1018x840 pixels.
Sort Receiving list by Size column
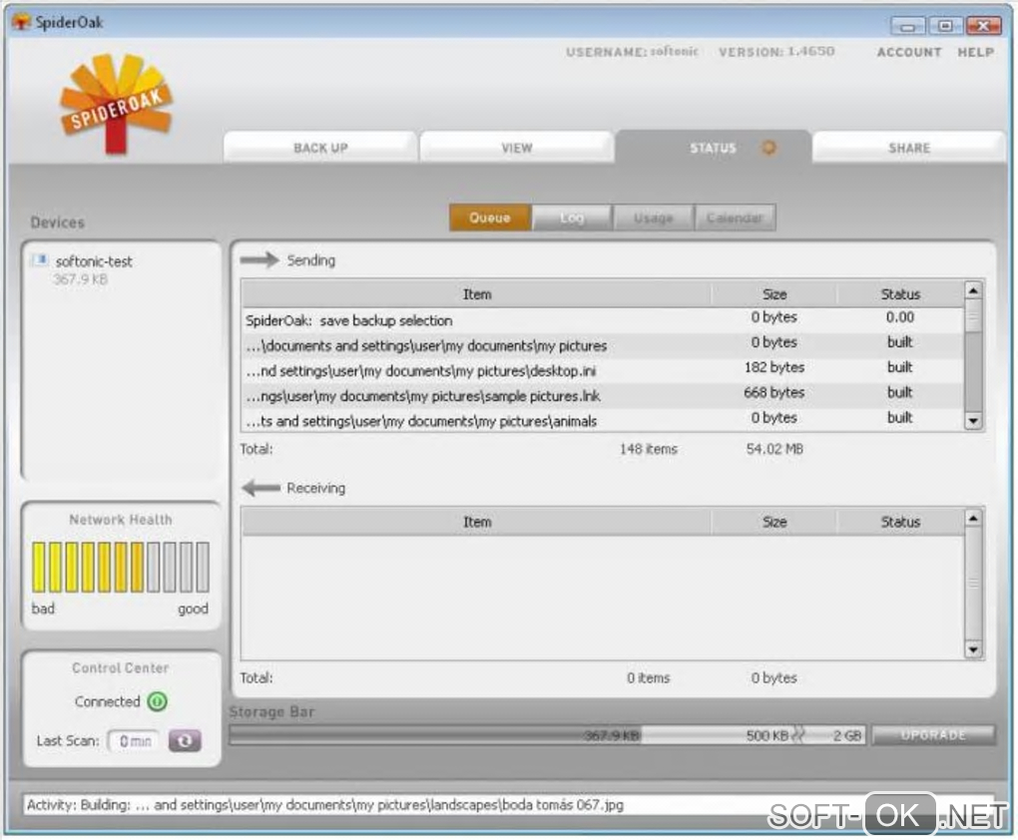tap(773, 522)
